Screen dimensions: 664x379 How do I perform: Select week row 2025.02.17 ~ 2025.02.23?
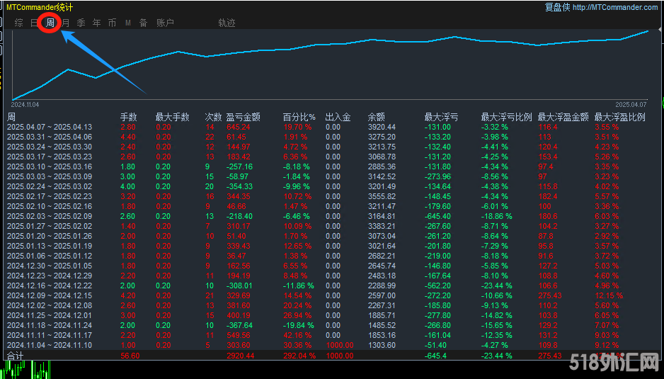(332, 197)
